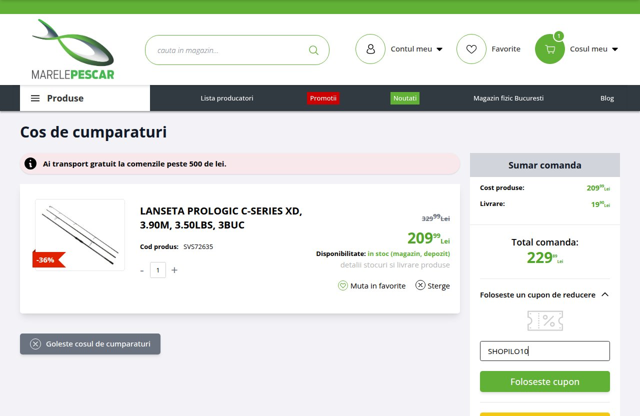Click the crossed-out old price 329.99 Lei

[x=436, y=217]
